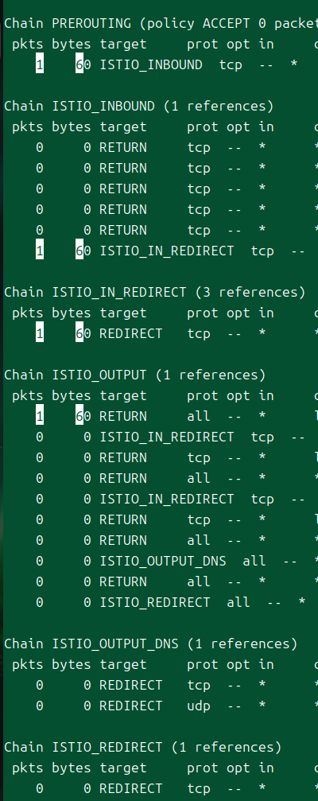Select REDIRECT target in ISTIO_REDIRECT chain
The height and width of the screenshot is (801, 318).
[130, 789]
